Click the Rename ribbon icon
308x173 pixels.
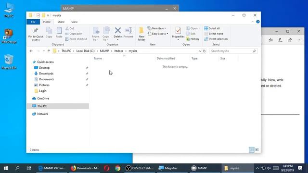pos(128,33)
